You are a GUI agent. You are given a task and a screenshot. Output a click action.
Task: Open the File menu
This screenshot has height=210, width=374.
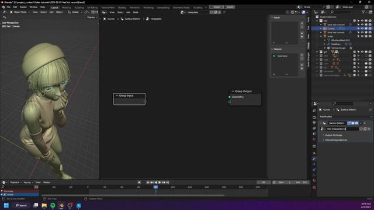pyautogui.click(x=9, y=7)
